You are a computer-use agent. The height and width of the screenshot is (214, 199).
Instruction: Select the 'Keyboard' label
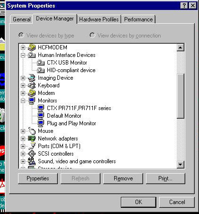click(x=49, y=85)
